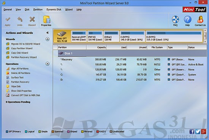Viewport: 209px width, 140px height.
Task: Click the 319.27 GB capacity cell
Action: (101, 80)
